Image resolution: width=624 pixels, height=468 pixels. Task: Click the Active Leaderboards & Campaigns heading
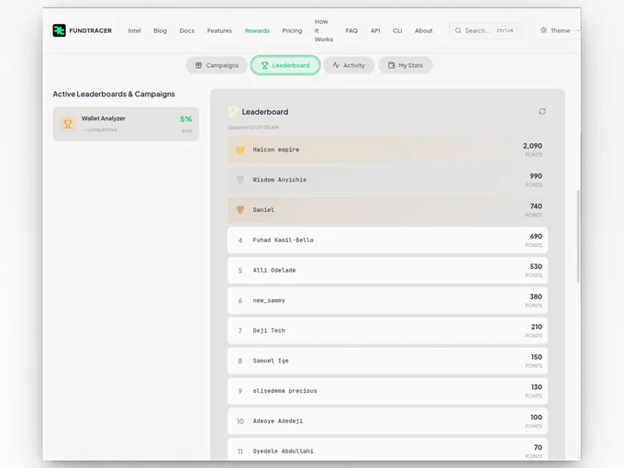point(114,94)
